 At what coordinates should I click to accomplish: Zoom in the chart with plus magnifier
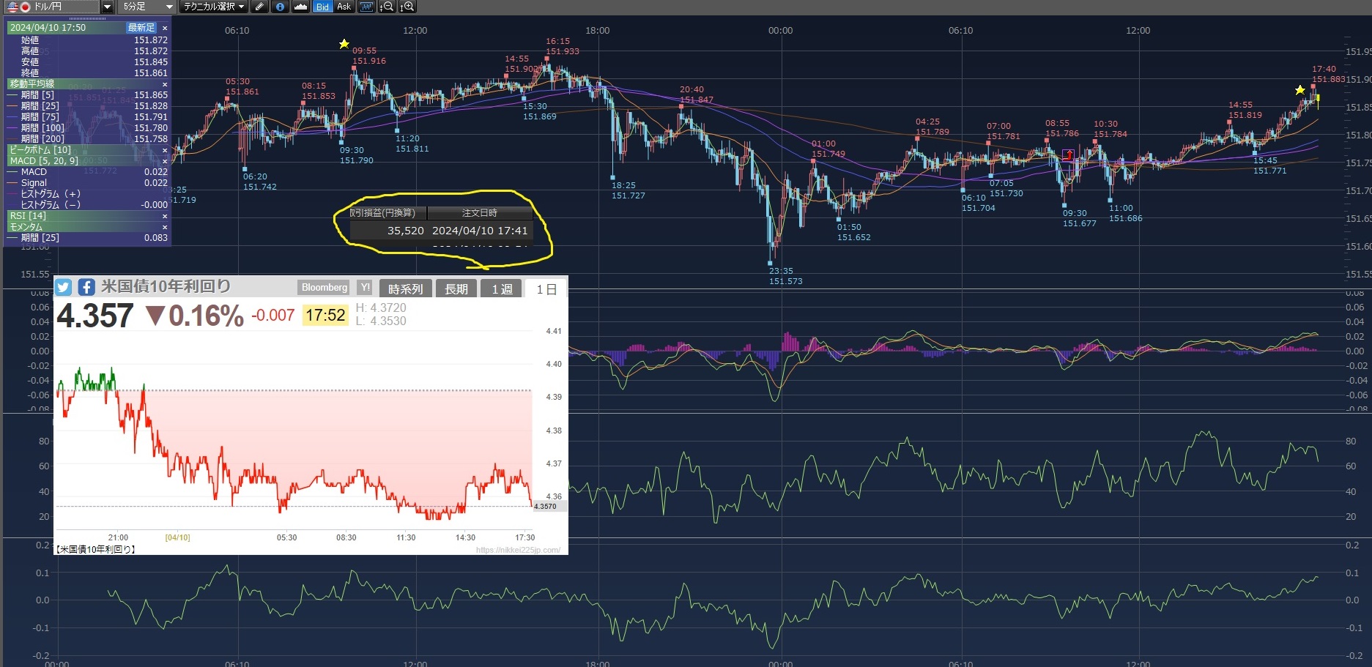pyautogui.click(x=407, y=7)
